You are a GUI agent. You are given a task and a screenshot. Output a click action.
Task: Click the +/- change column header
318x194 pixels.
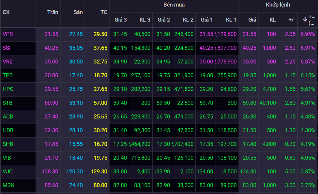coord(291,20)
